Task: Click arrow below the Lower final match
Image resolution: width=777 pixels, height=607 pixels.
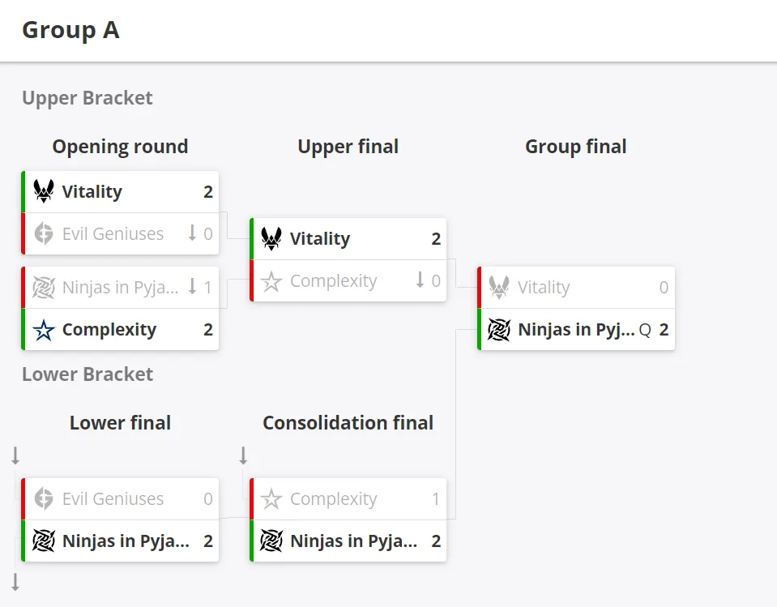Action: click(15, 582)
